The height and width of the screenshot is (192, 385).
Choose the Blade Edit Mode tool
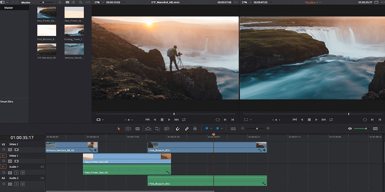(x=138, y=129)
